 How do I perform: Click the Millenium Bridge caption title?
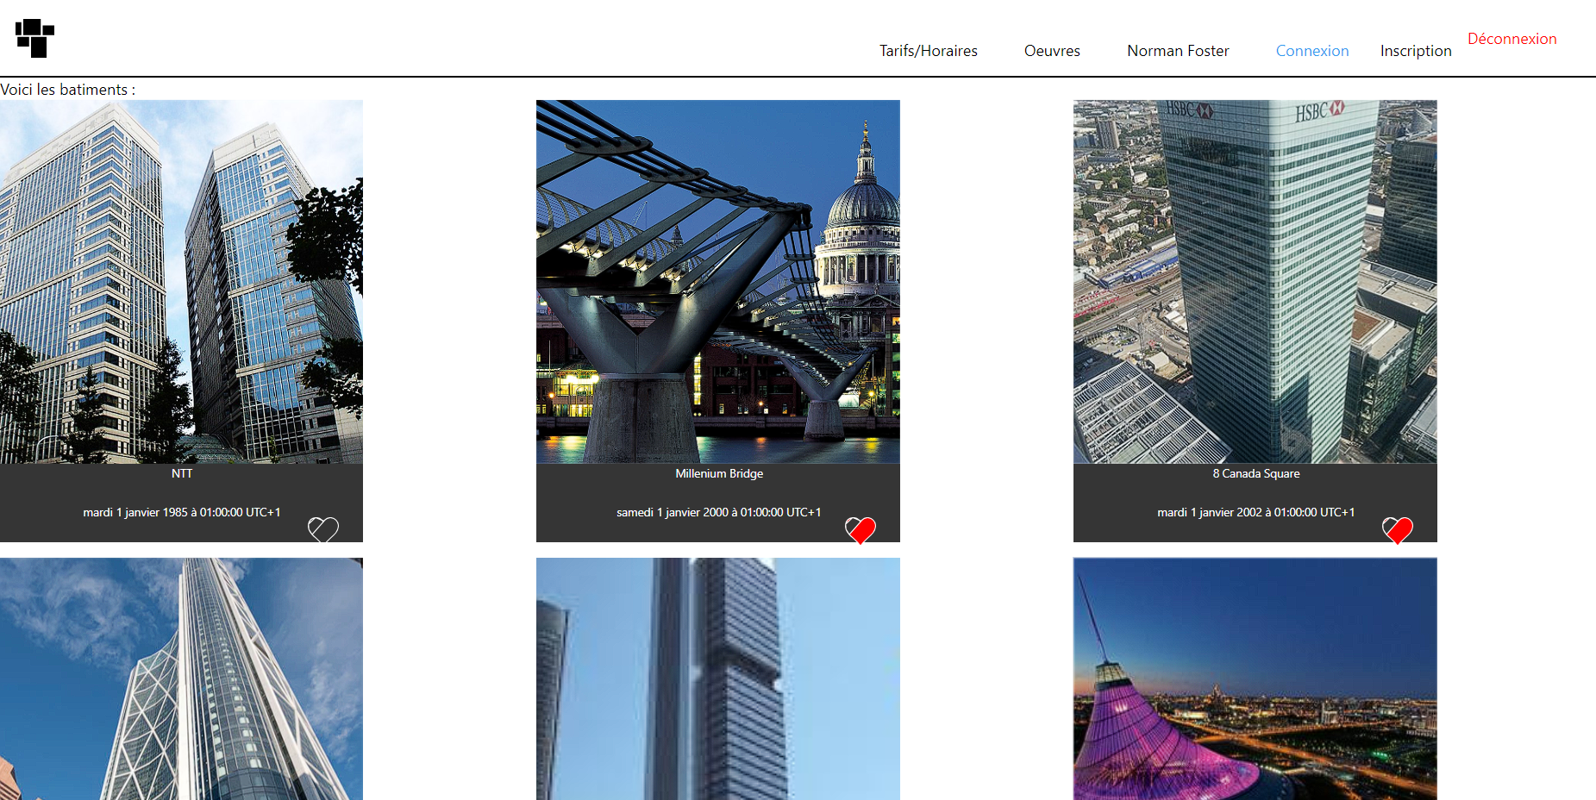click(x=718, y=473)
